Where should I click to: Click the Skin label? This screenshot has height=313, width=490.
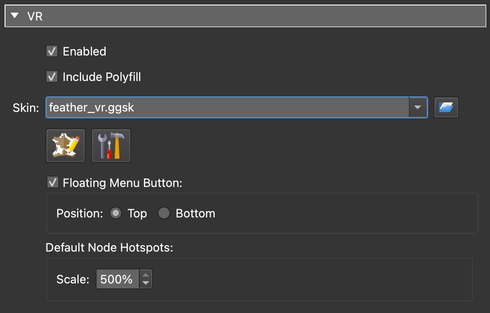click(25, 107)
